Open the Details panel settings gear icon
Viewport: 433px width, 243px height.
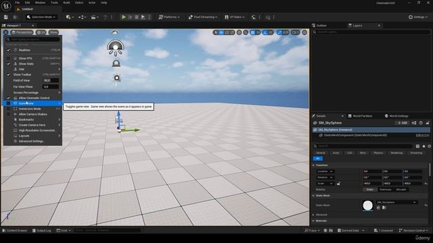(430, 146)
